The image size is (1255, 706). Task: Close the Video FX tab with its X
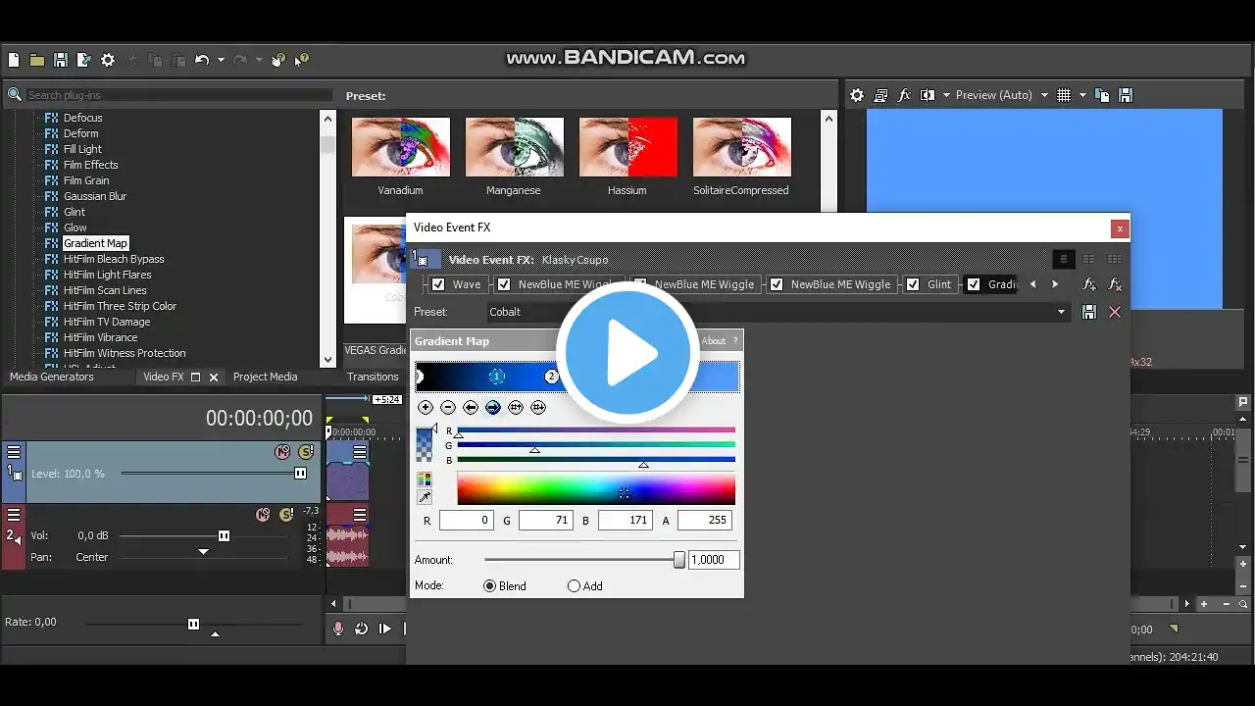212,377
